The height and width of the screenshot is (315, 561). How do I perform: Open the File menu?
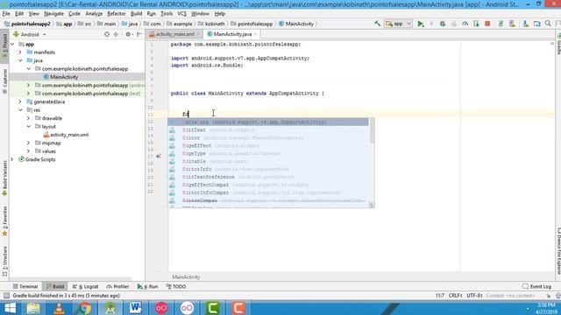click(6, 14)
